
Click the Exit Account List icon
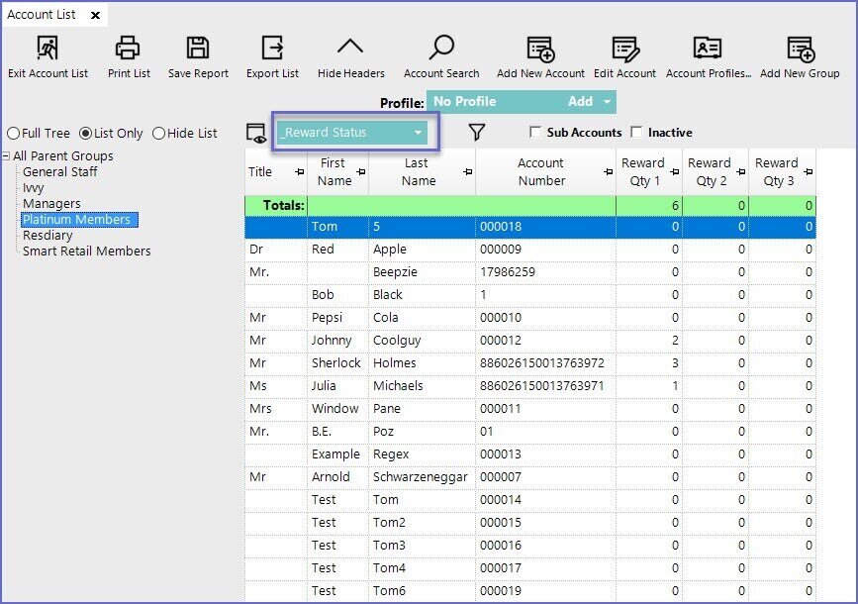(48, 49)
